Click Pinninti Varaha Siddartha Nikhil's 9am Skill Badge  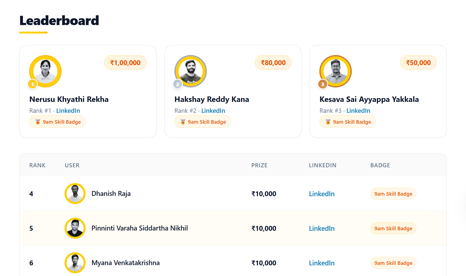(393, 228)
